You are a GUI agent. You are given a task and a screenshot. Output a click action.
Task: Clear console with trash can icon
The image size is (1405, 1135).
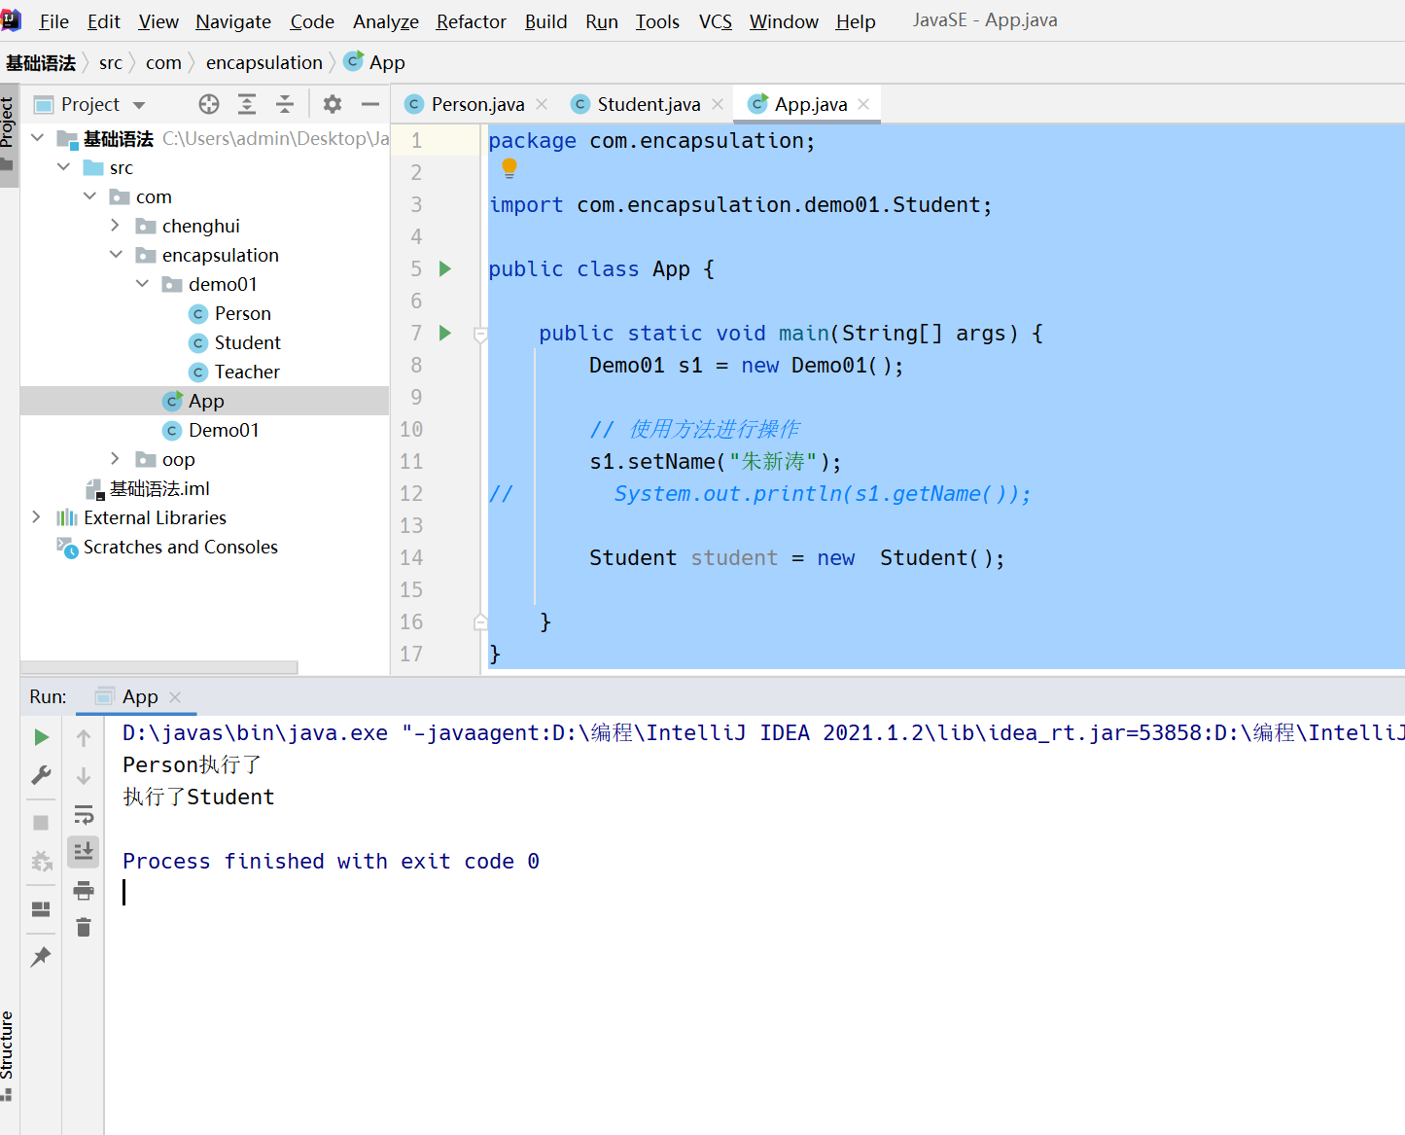click(x=84, y=928)
